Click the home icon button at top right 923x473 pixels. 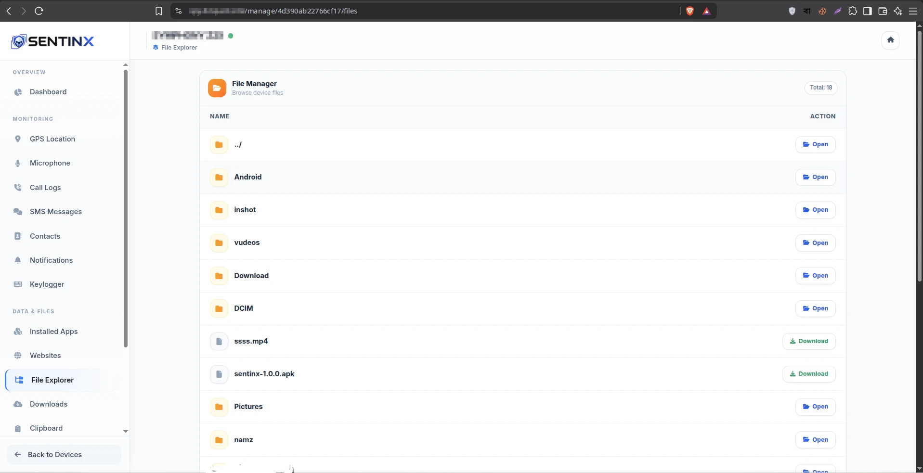tap(890, 40)
